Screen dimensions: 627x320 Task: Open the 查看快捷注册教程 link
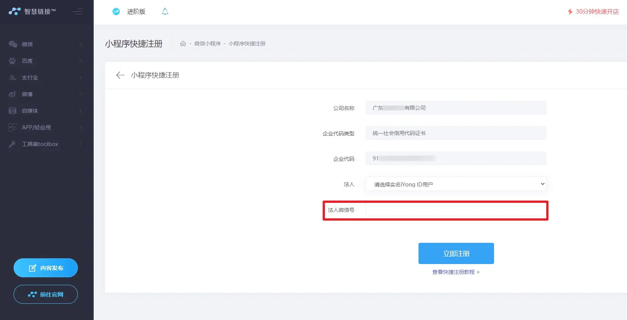coord(456,272)
